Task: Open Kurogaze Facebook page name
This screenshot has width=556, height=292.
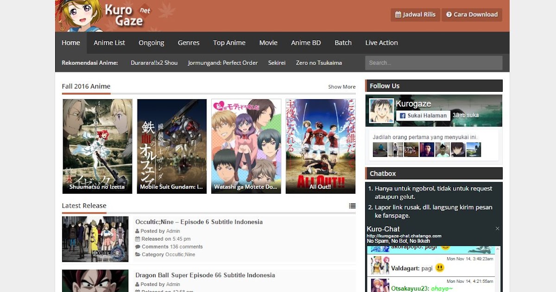Action: (413, 104)
